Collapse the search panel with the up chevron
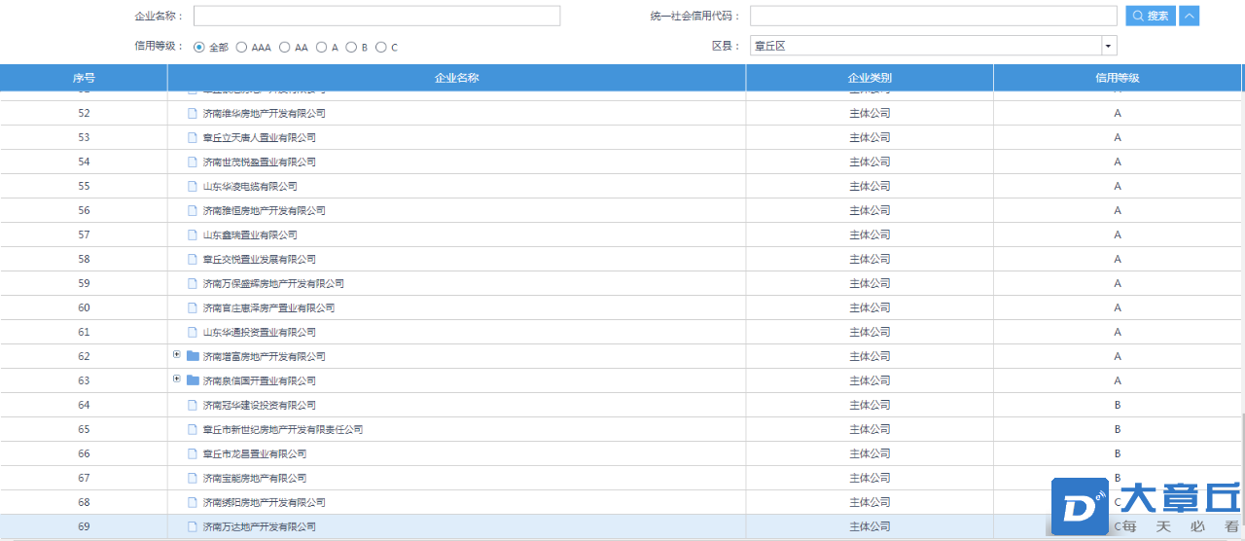Viewport: 1245px width, 541px height. click(1189, 16)
